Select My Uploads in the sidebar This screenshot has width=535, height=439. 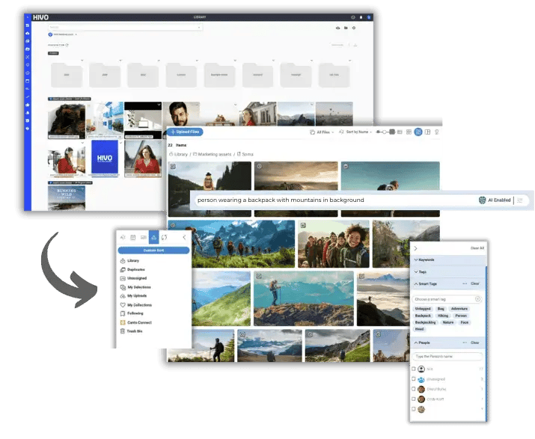tap(138, 295)
